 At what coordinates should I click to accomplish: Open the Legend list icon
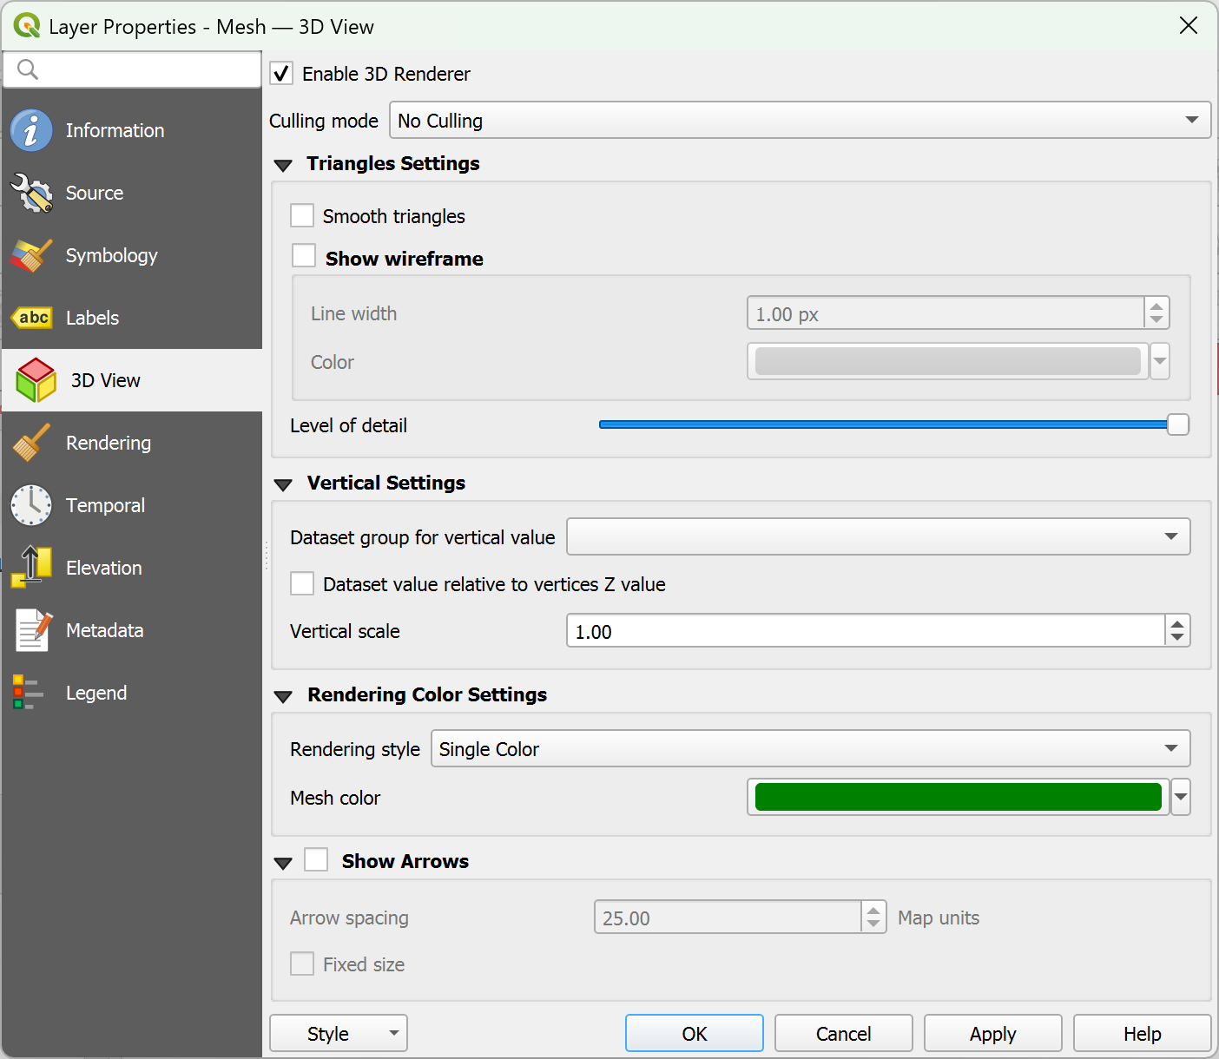tap(28, 693)
